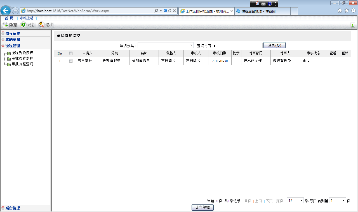Click the 隐藏 hide icon

click(5, 25)
